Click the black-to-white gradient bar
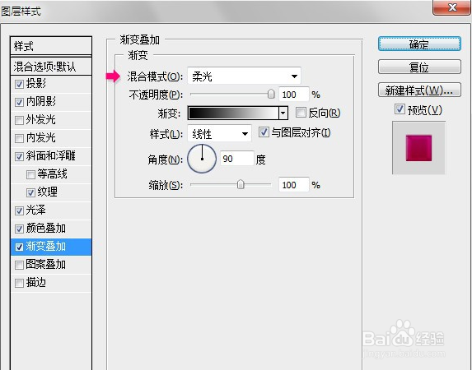The height and width of the screenshot is (370, 472). click(233, 113)
